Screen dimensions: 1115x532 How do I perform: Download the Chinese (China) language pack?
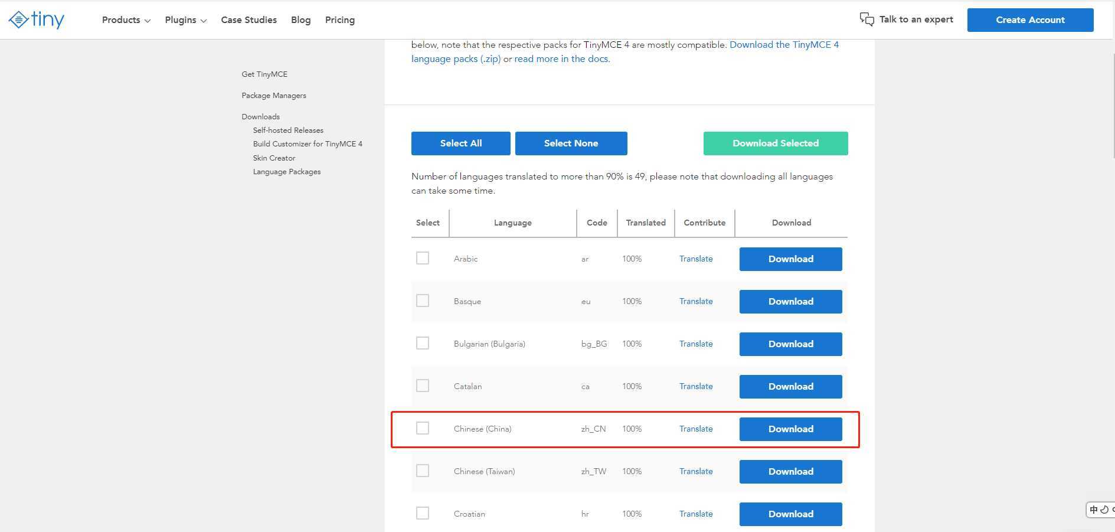pyautogui.click(x=790, y=429)
